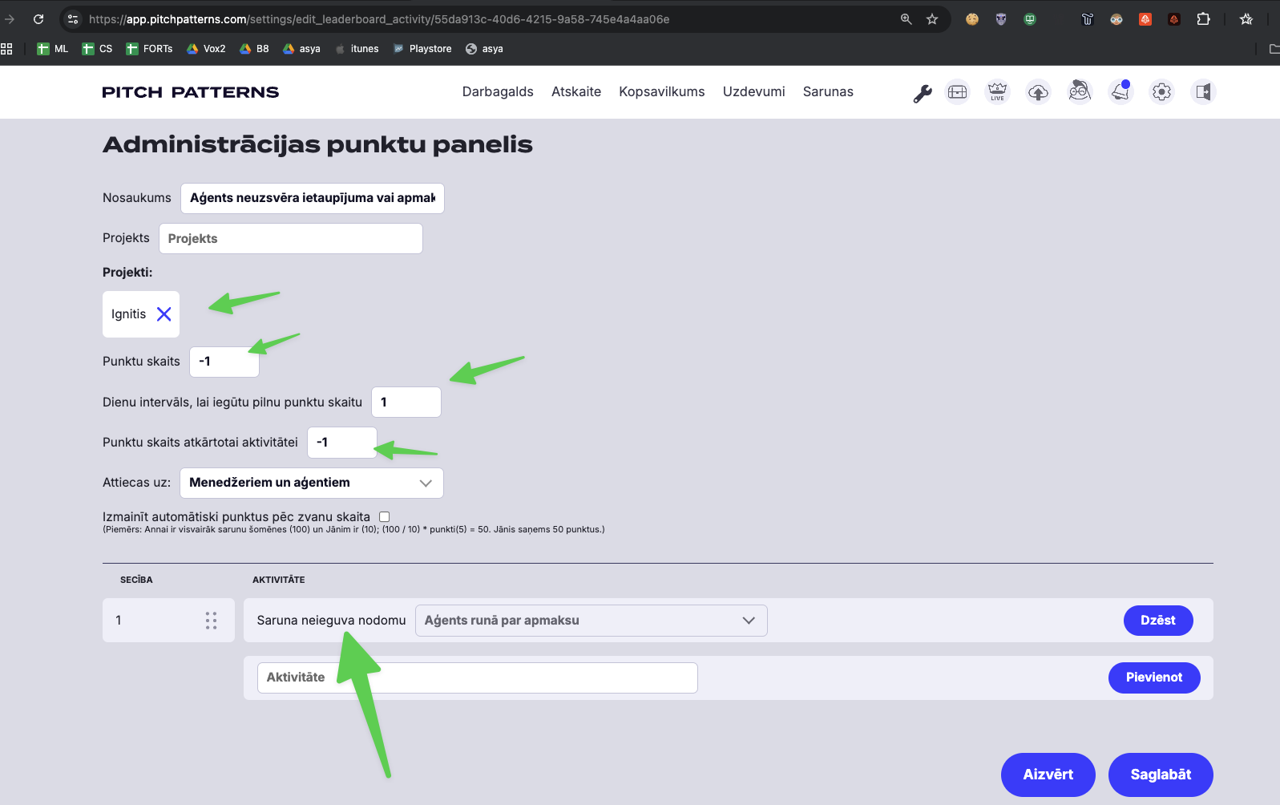The image size is (1280, 805).
Task: Open the itunes bookmark
Action: pyautogui.click(x=357, y=49)
